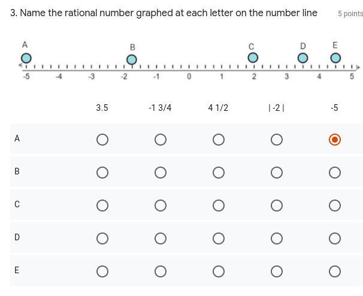Image resolution: width=363 pixels, height=296 pixels.
Task: Select 3.5 for row D
Action: 102,238
